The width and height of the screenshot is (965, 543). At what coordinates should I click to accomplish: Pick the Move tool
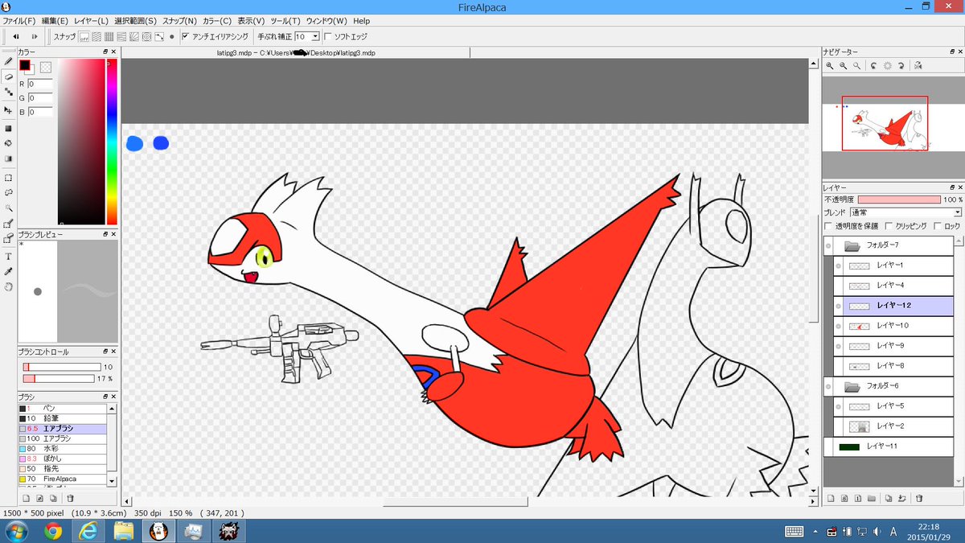[x=8, y=109]
